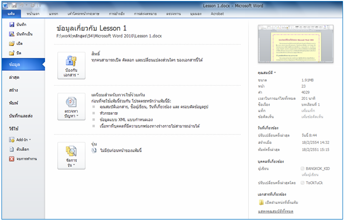Click the Redo icon in quick access toolbar
The width and height of the screenshot is (344, 220).
[33, 5]
